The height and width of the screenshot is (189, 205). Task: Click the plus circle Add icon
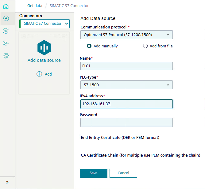[39, 74]
